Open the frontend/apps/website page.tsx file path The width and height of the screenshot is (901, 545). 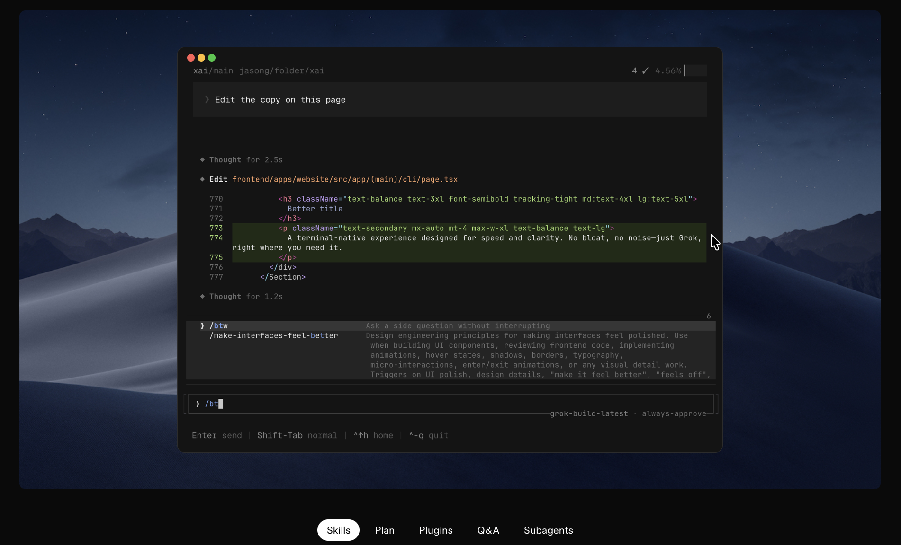pos(345,179)
